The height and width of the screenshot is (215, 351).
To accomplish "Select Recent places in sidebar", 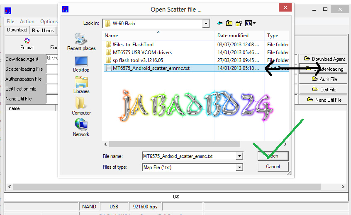I will [81, 42].
